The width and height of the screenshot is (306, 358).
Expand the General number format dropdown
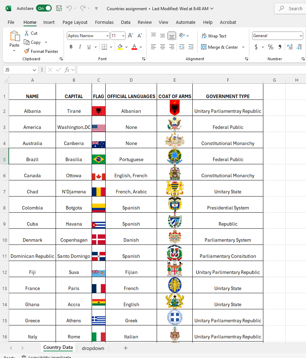pos(301,36)
